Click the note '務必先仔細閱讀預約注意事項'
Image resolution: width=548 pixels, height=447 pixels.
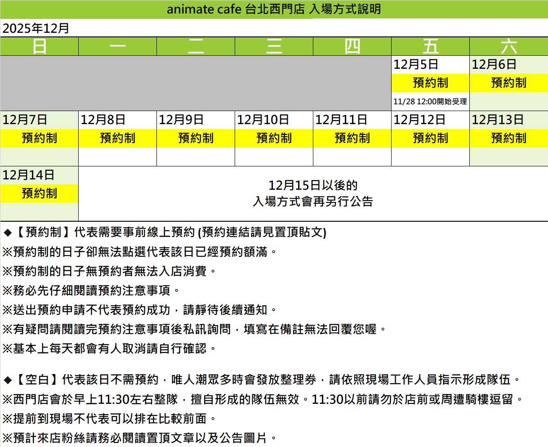coord(92,291)
